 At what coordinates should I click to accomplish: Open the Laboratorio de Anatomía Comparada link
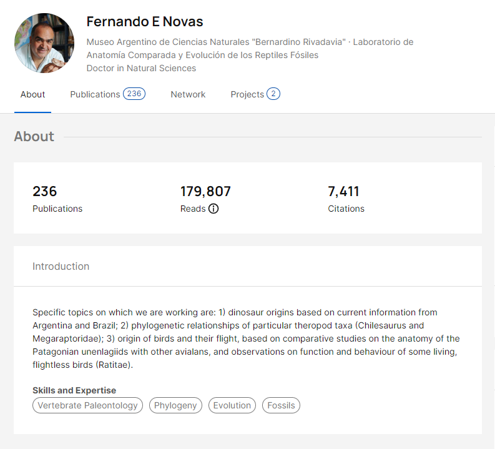250,48
